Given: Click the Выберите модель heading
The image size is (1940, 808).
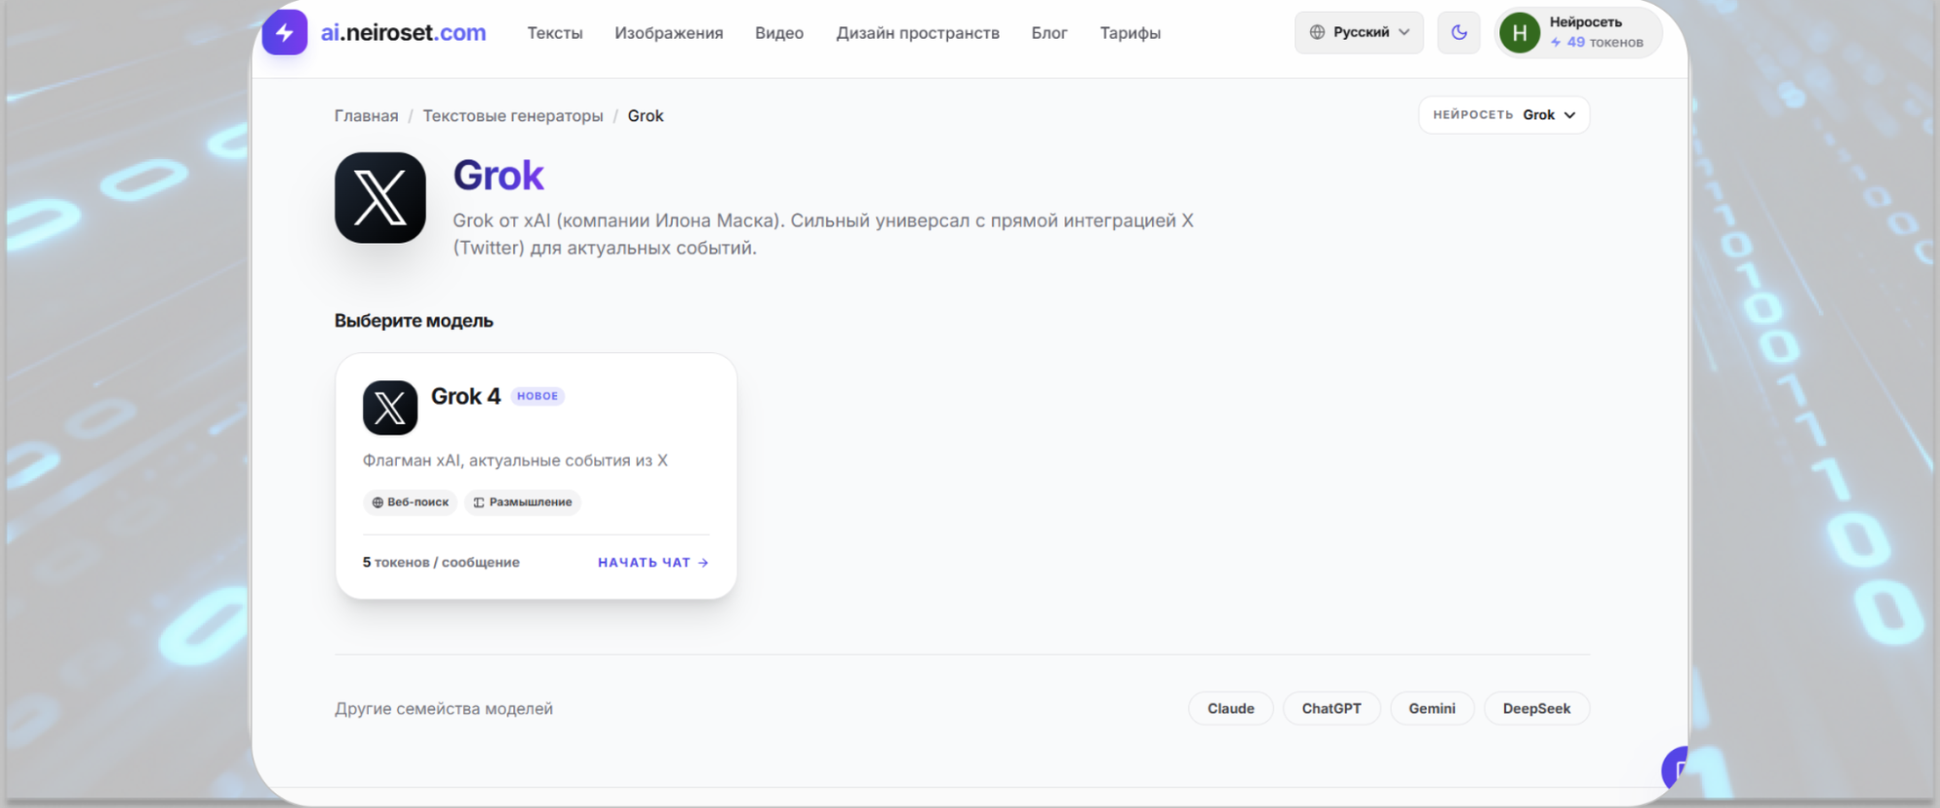Looking at the screenshot, I should click(x=414, y=321).
